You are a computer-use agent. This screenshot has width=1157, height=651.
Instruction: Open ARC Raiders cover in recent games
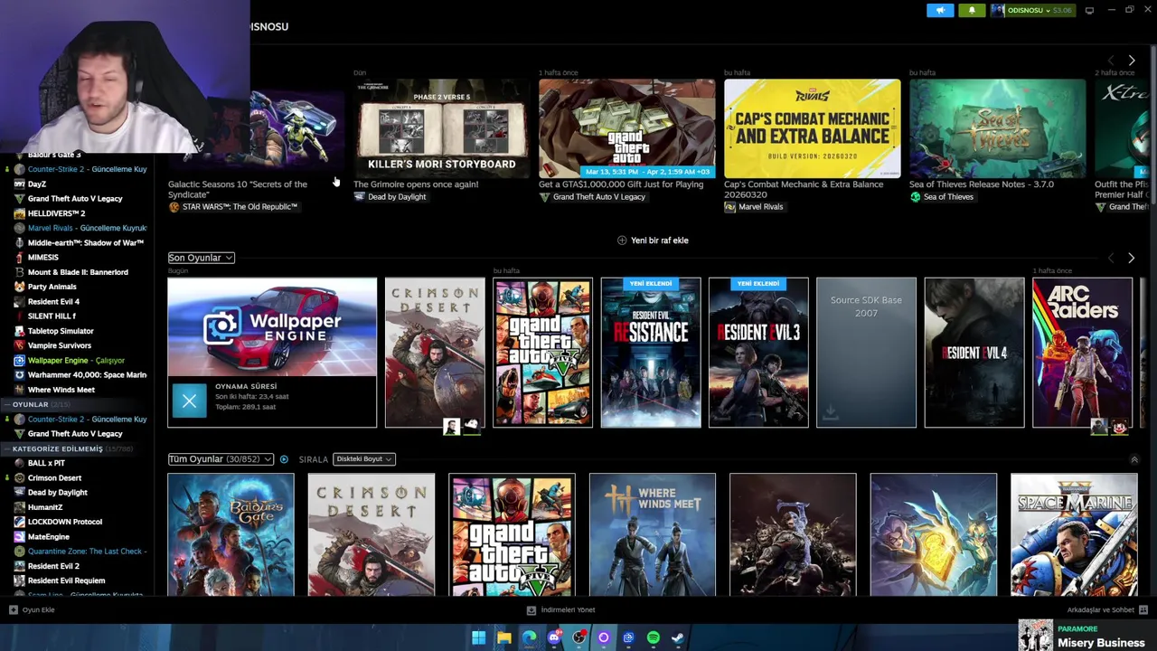click(1082, 353)
